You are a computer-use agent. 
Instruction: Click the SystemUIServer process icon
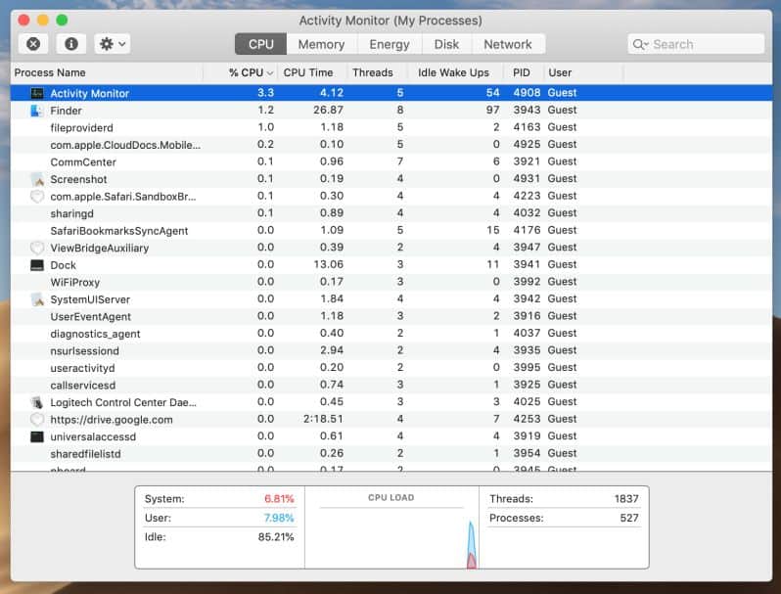pyautogui.click(x=37, y=299)
